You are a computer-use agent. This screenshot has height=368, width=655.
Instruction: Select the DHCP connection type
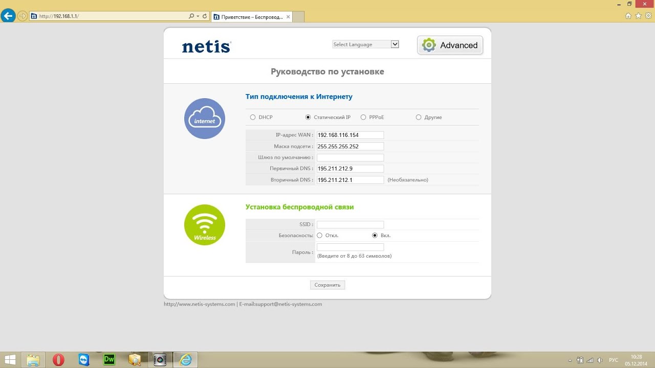[x=253, y=117]
